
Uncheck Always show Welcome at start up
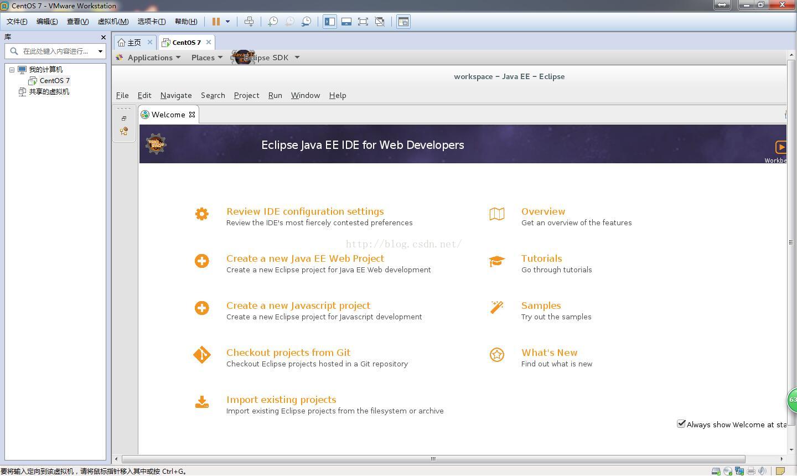681,424
